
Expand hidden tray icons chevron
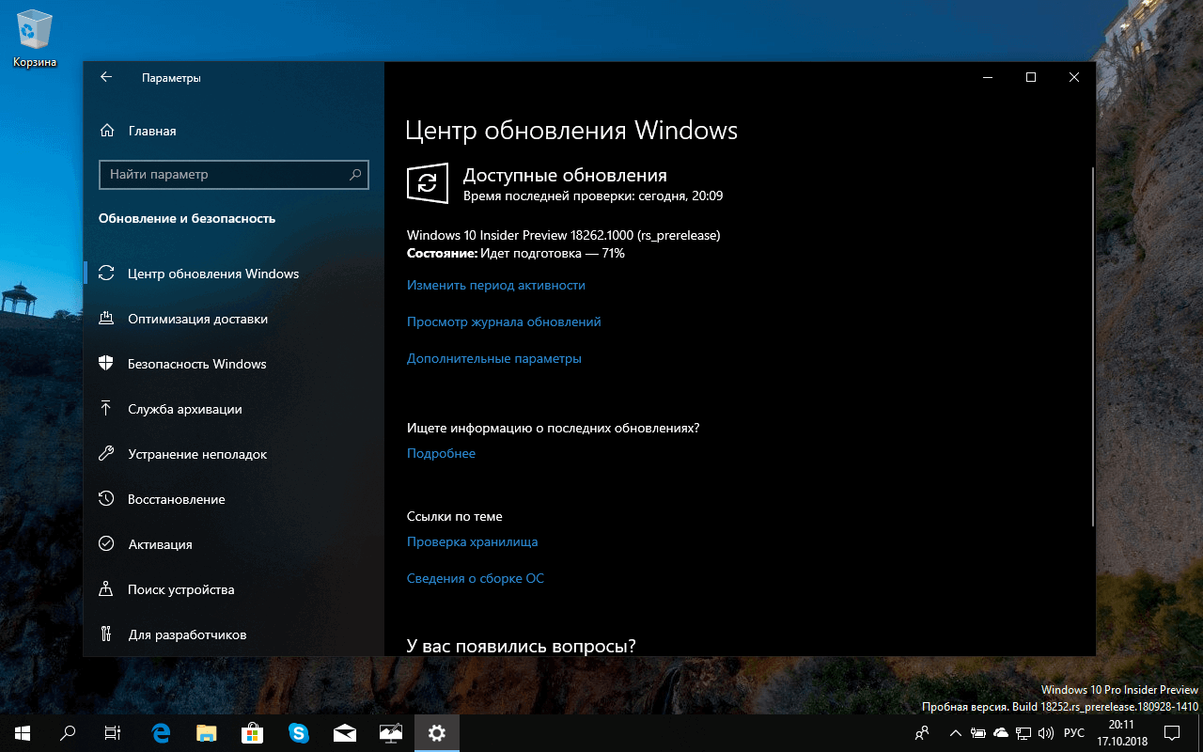[955, 732]
